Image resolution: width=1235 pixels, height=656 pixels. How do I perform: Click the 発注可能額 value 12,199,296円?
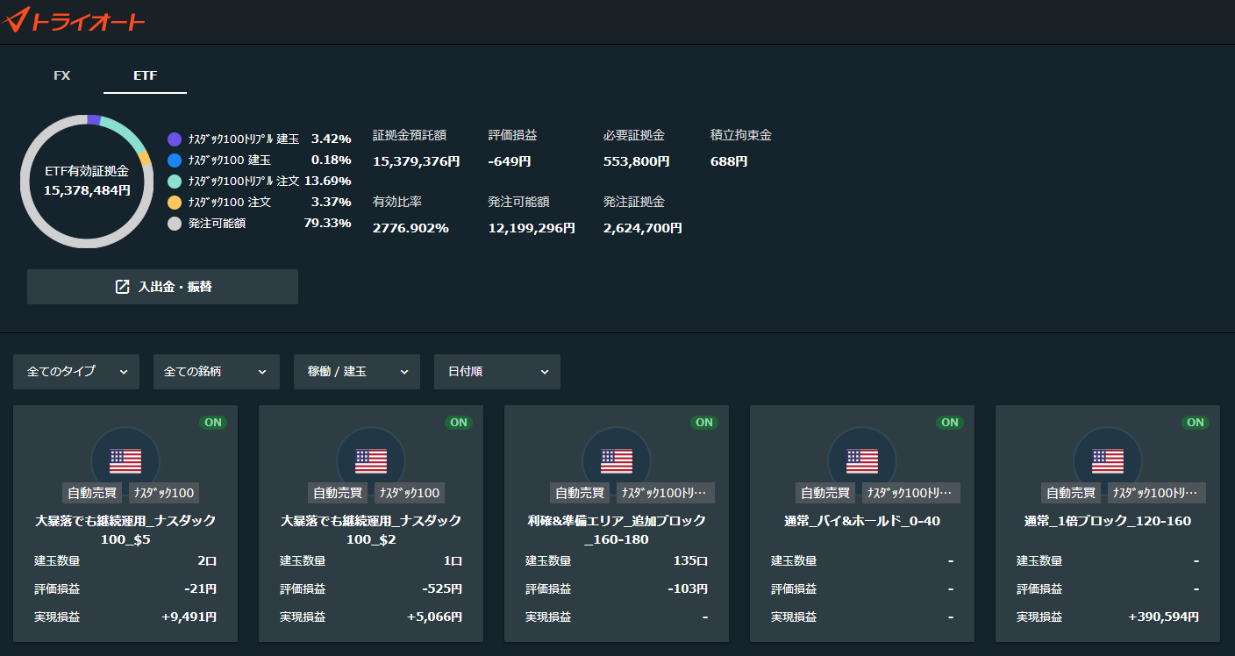(x=532, y=228)
